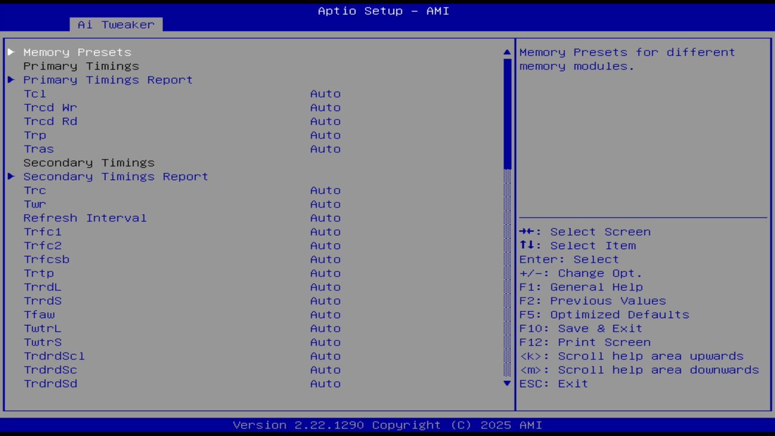Change TwtrS Auto value
Image resolution: width=775 pixels, height=436 pixels.
click(325, 342)
